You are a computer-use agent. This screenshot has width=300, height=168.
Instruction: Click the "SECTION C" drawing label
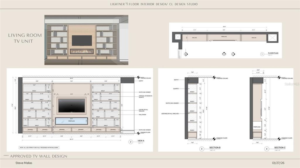pyautogui.click(x=280, y=148)
